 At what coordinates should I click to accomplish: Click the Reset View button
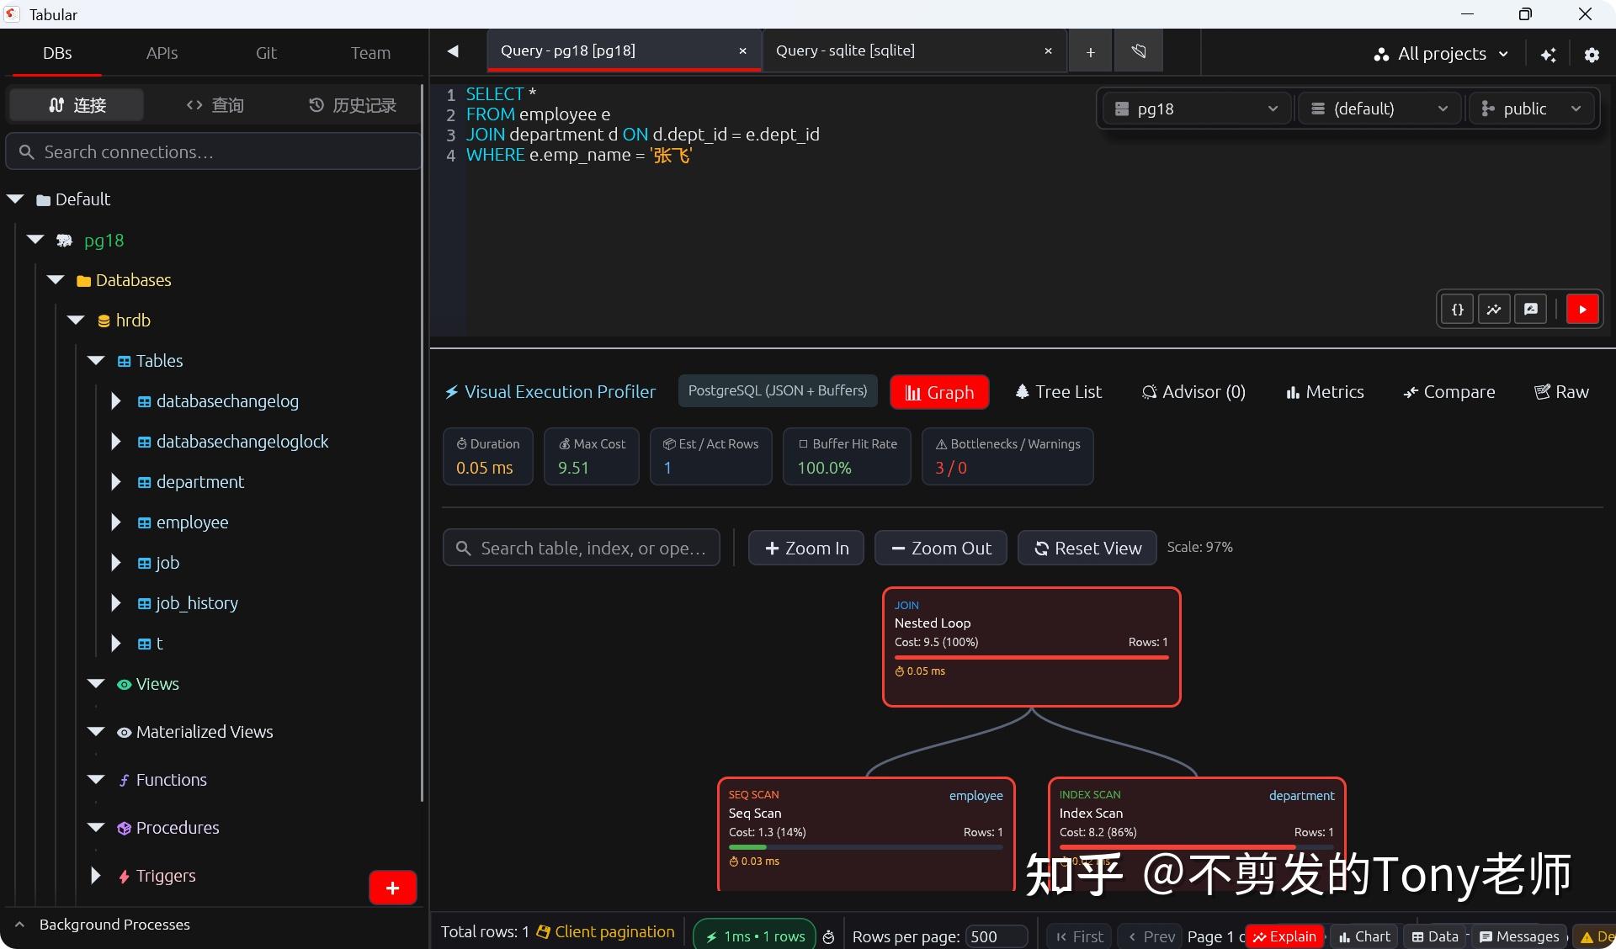(1087, 549)
